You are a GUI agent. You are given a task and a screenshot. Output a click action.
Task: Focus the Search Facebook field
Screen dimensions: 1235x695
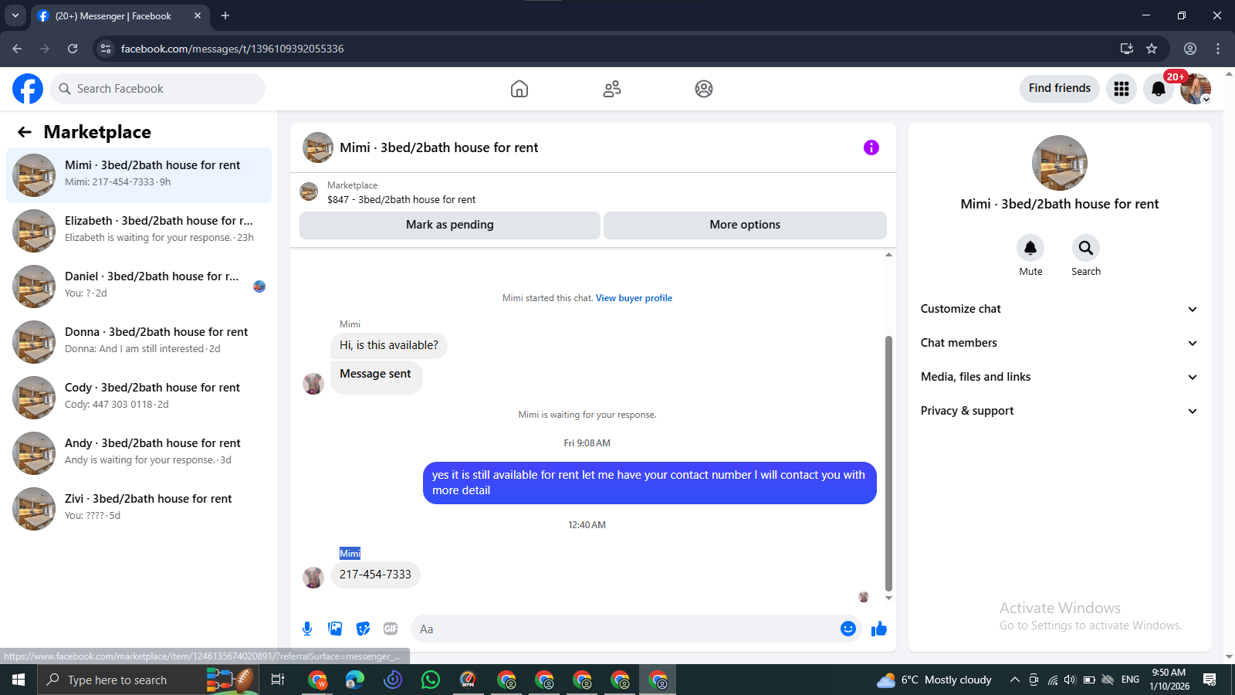[157, 89]
